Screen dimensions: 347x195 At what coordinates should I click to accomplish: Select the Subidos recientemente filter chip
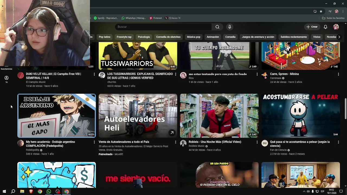(294, 37)
